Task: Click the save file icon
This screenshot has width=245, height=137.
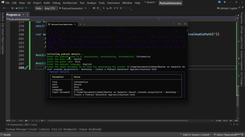Action: pos(20,8)
